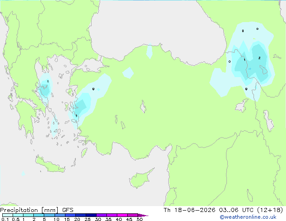Screen dimensions: 286x221
Task: Select the 10–15 mm legend swatch
Action: coord(60,215)
